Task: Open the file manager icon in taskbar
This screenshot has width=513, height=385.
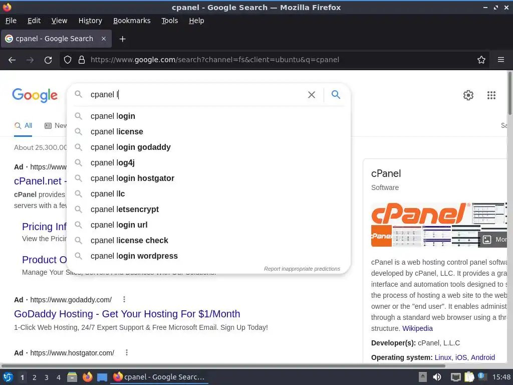Action: pyautogui.click(x=72, y=377)
